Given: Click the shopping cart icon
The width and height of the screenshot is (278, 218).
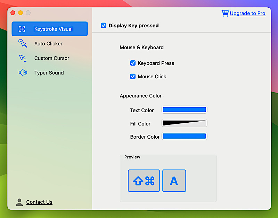Looking at the screenshot, I should tap(225, 13).
